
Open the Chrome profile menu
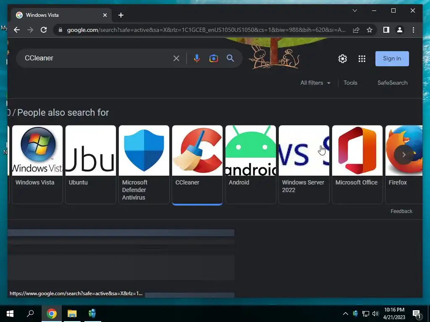pos(400,30)
